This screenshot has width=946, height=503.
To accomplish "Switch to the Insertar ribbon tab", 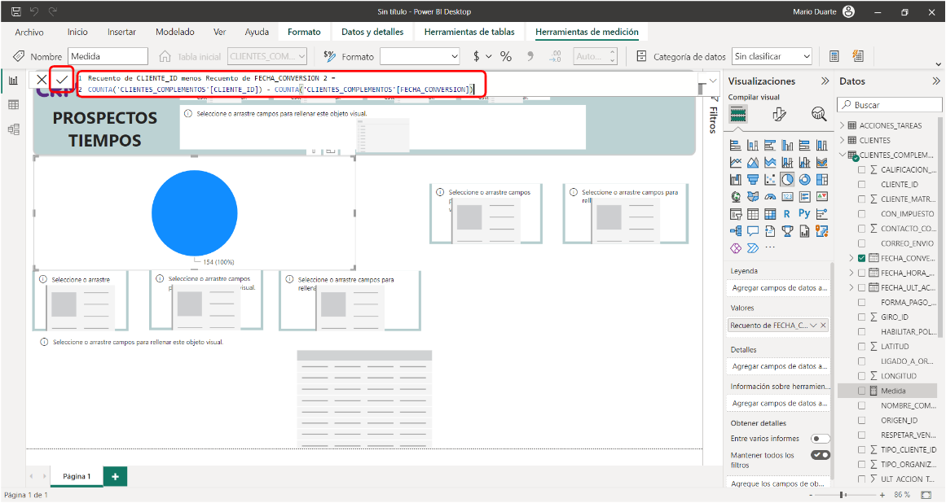I will (x=121, y=32).
